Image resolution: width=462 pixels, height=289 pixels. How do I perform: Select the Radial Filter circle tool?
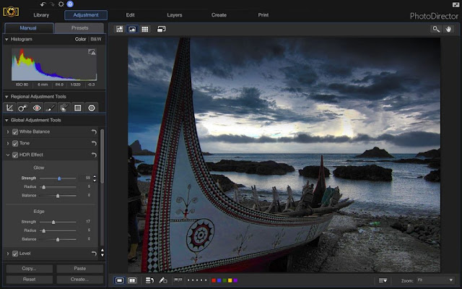point(92,108)
